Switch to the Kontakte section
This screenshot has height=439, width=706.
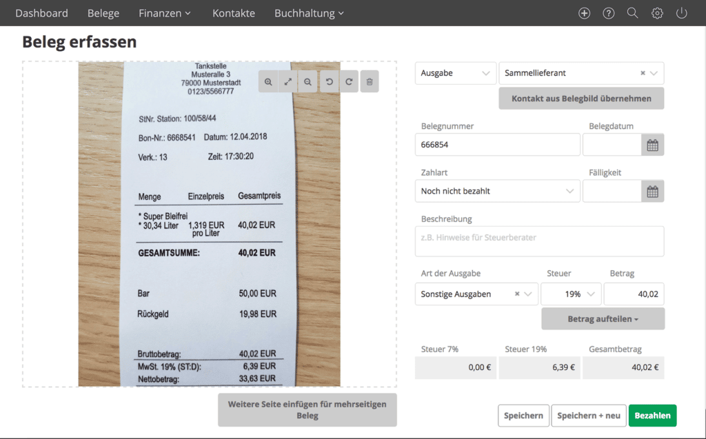[234, 12]
